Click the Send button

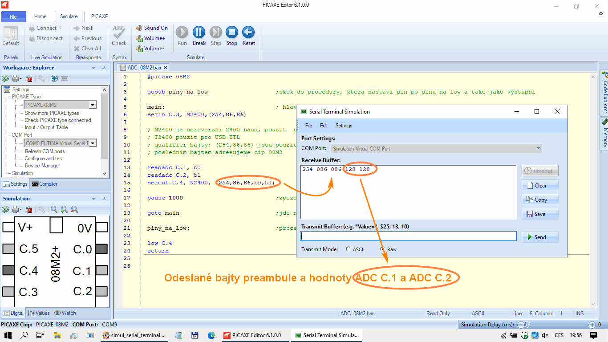(539, 237)
